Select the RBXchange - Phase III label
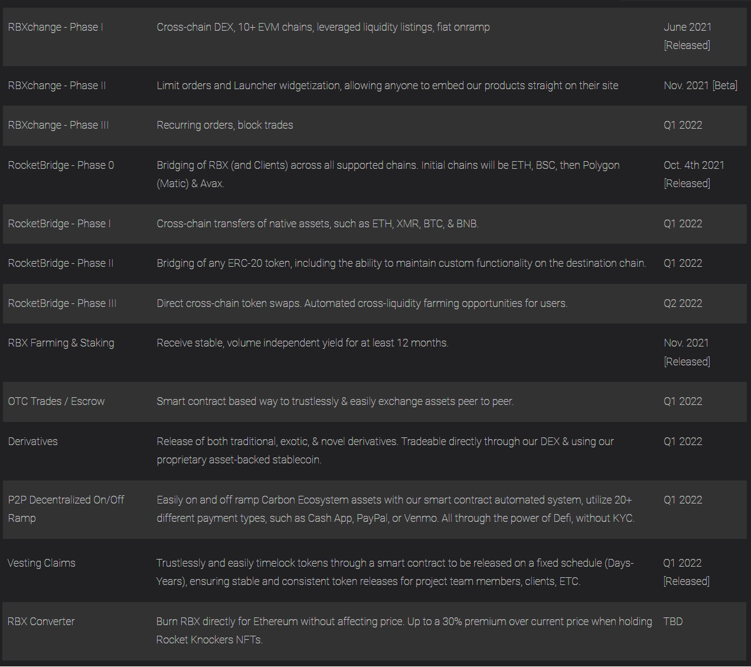Screen dimensions: 751x667 click(x=58, y=125)
